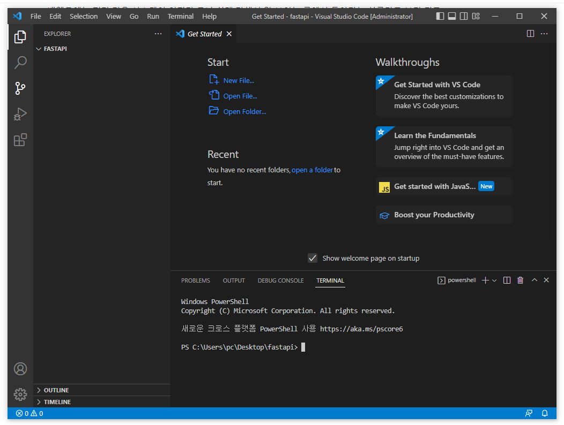Open Get Started with VS Code walkthrough

(x=444, y=96)
